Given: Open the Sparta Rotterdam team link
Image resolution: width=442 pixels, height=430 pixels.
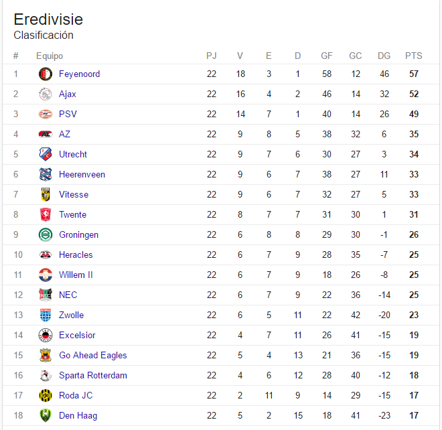Looking at the screenshot, I should coord(93,375).
